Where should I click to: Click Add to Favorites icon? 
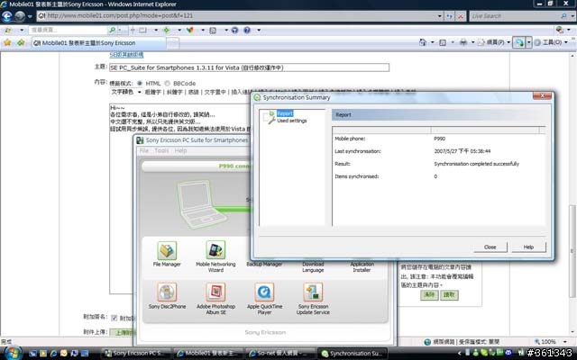[x=21, y=42]
